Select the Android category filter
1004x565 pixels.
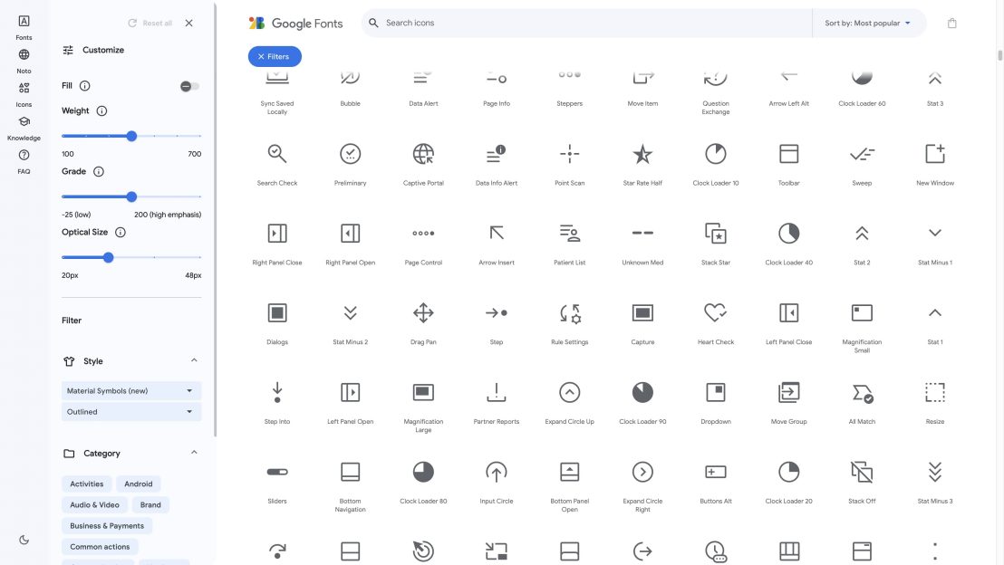(138, 483)
